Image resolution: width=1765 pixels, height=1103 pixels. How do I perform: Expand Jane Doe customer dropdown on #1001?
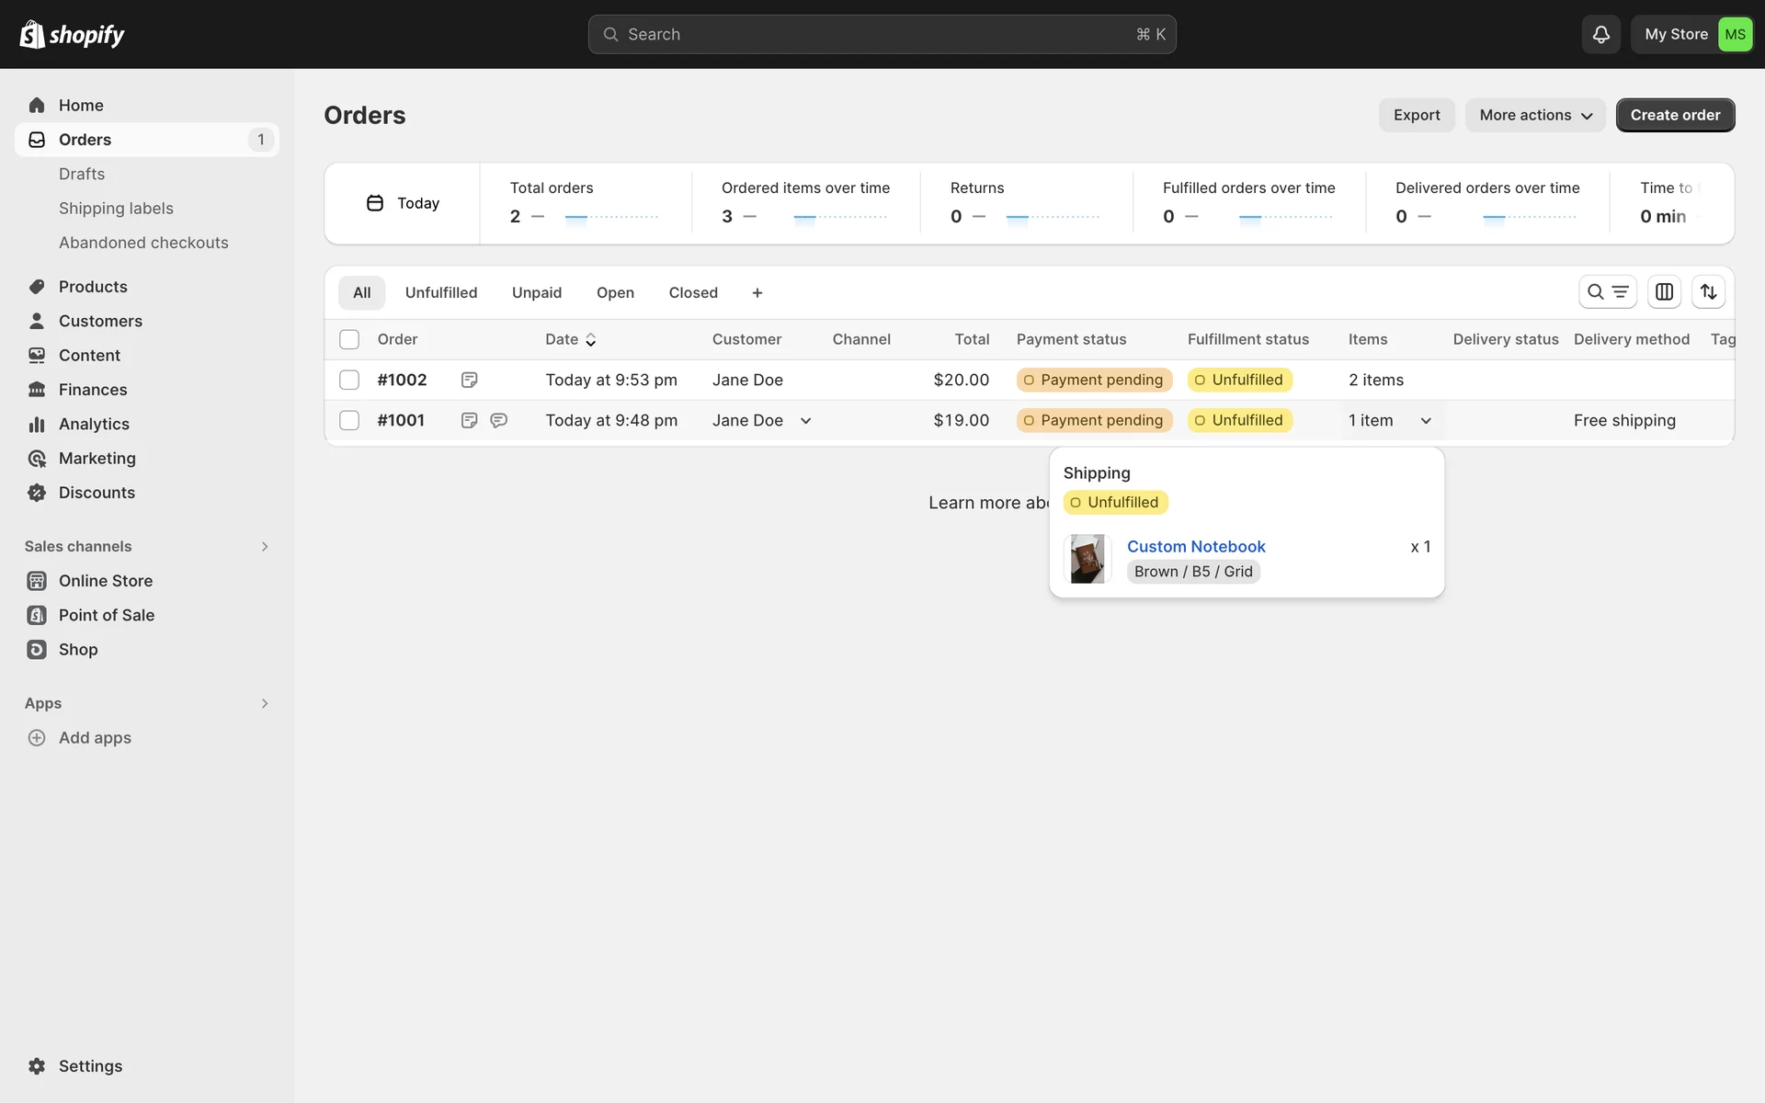click(x=805, y=421)
